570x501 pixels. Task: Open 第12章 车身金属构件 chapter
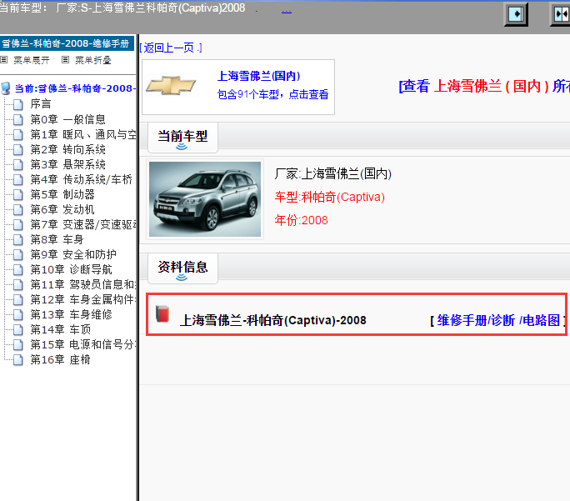point(82,299)
